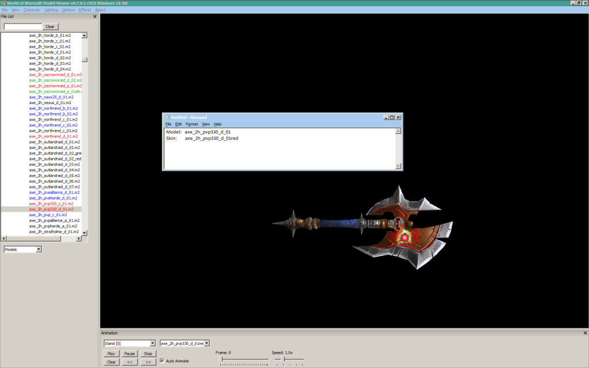Close the Animation panel
Viewport: 589px width, 368px height.
coord(585,333)
